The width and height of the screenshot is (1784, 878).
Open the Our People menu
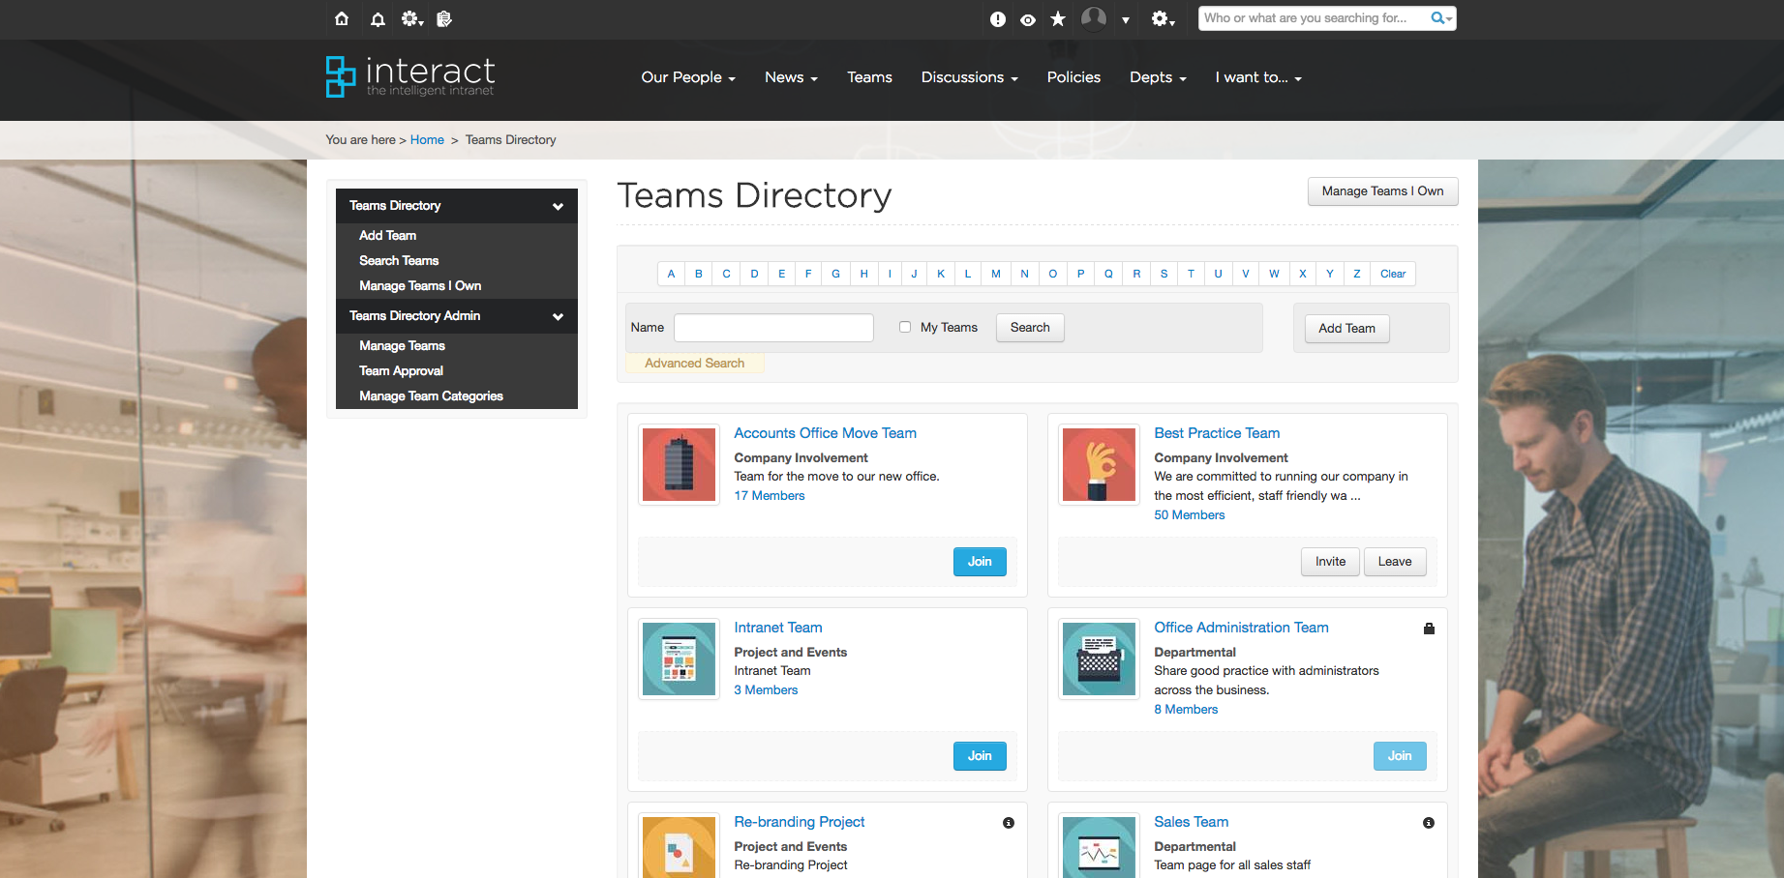pos(688,77)
